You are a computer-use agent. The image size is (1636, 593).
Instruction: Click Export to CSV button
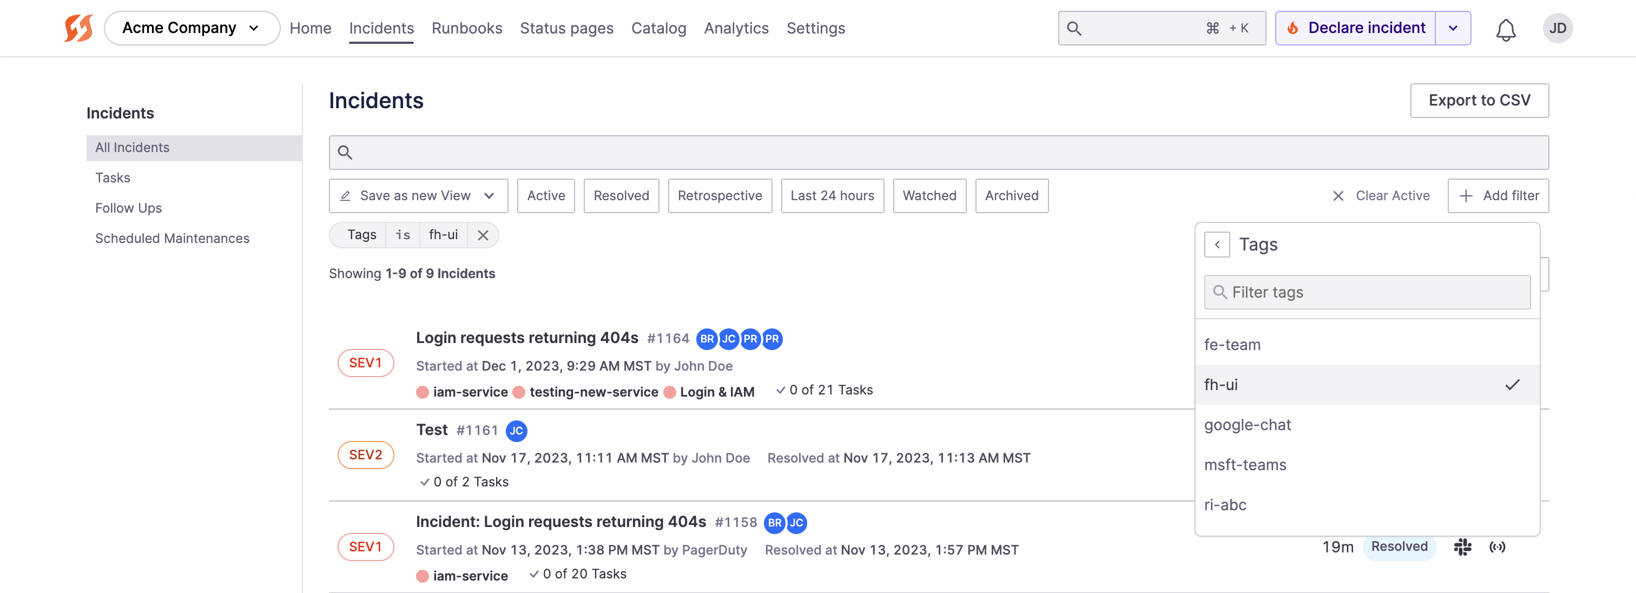pyautogui.click(x=1479, y=100)
